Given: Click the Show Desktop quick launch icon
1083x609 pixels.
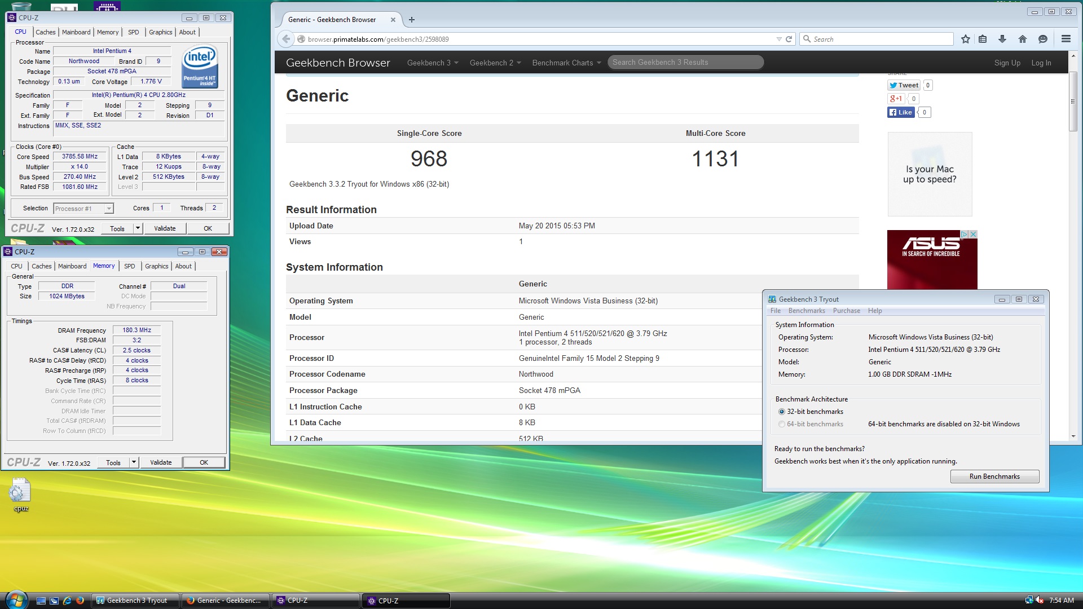Looking at the screenshot, I should click(41, 601).
